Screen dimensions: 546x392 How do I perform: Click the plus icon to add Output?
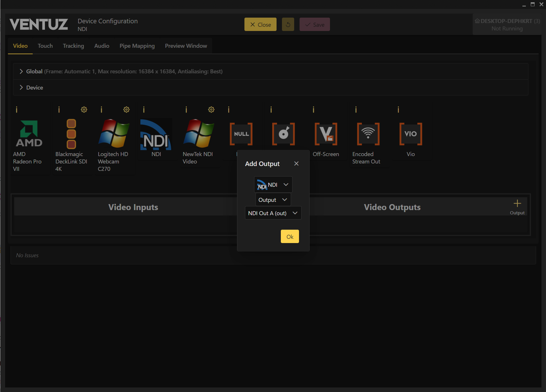tap(517, 204)
